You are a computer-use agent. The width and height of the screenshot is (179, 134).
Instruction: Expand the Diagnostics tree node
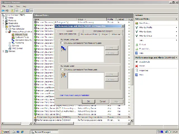click(x=3, y=23)
